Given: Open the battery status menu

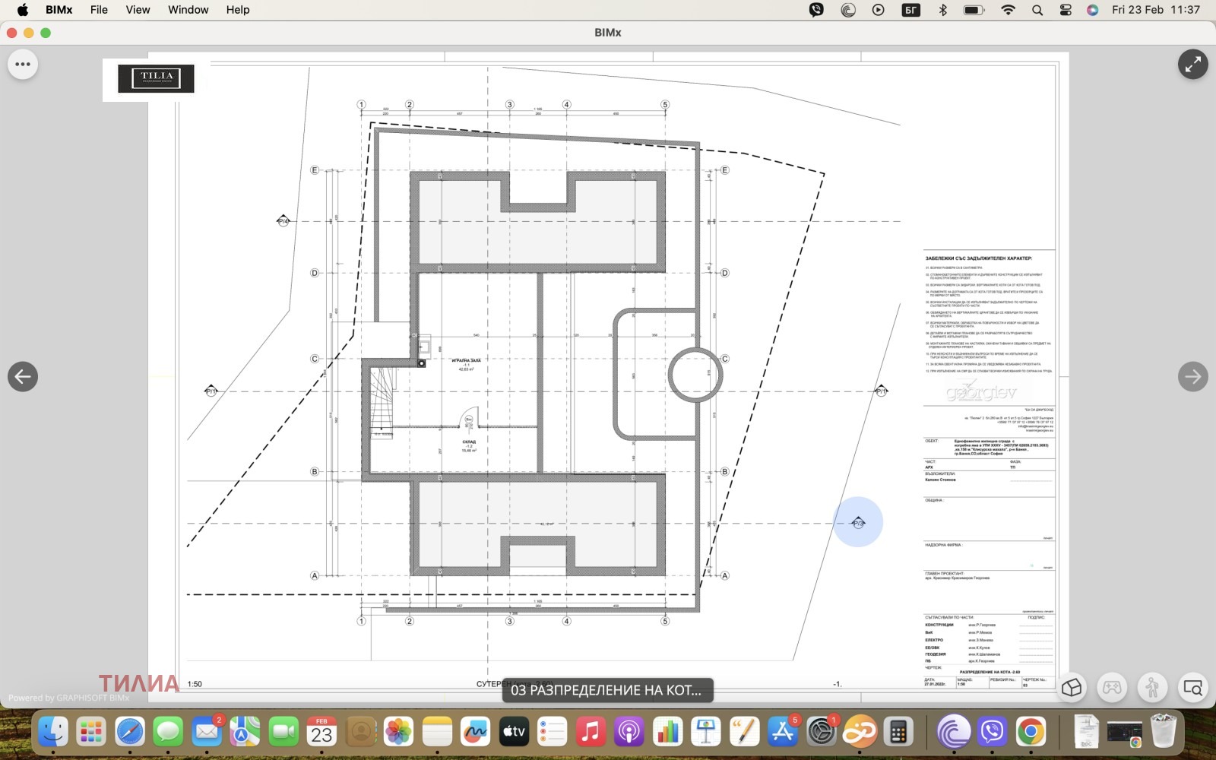Looking at the screenshot, I should (x=974, y=10).
